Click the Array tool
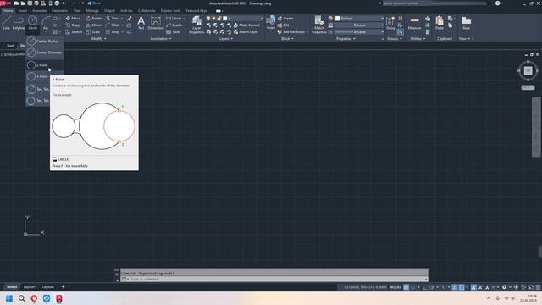 (113, 32)
